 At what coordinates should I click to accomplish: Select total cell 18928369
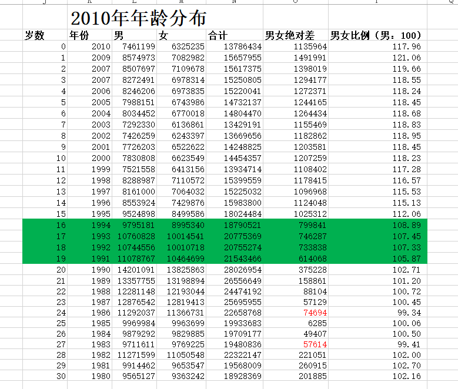click(243, 376)
